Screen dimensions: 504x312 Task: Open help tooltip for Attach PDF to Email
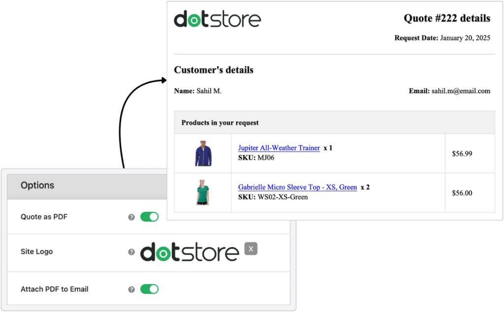131,289
